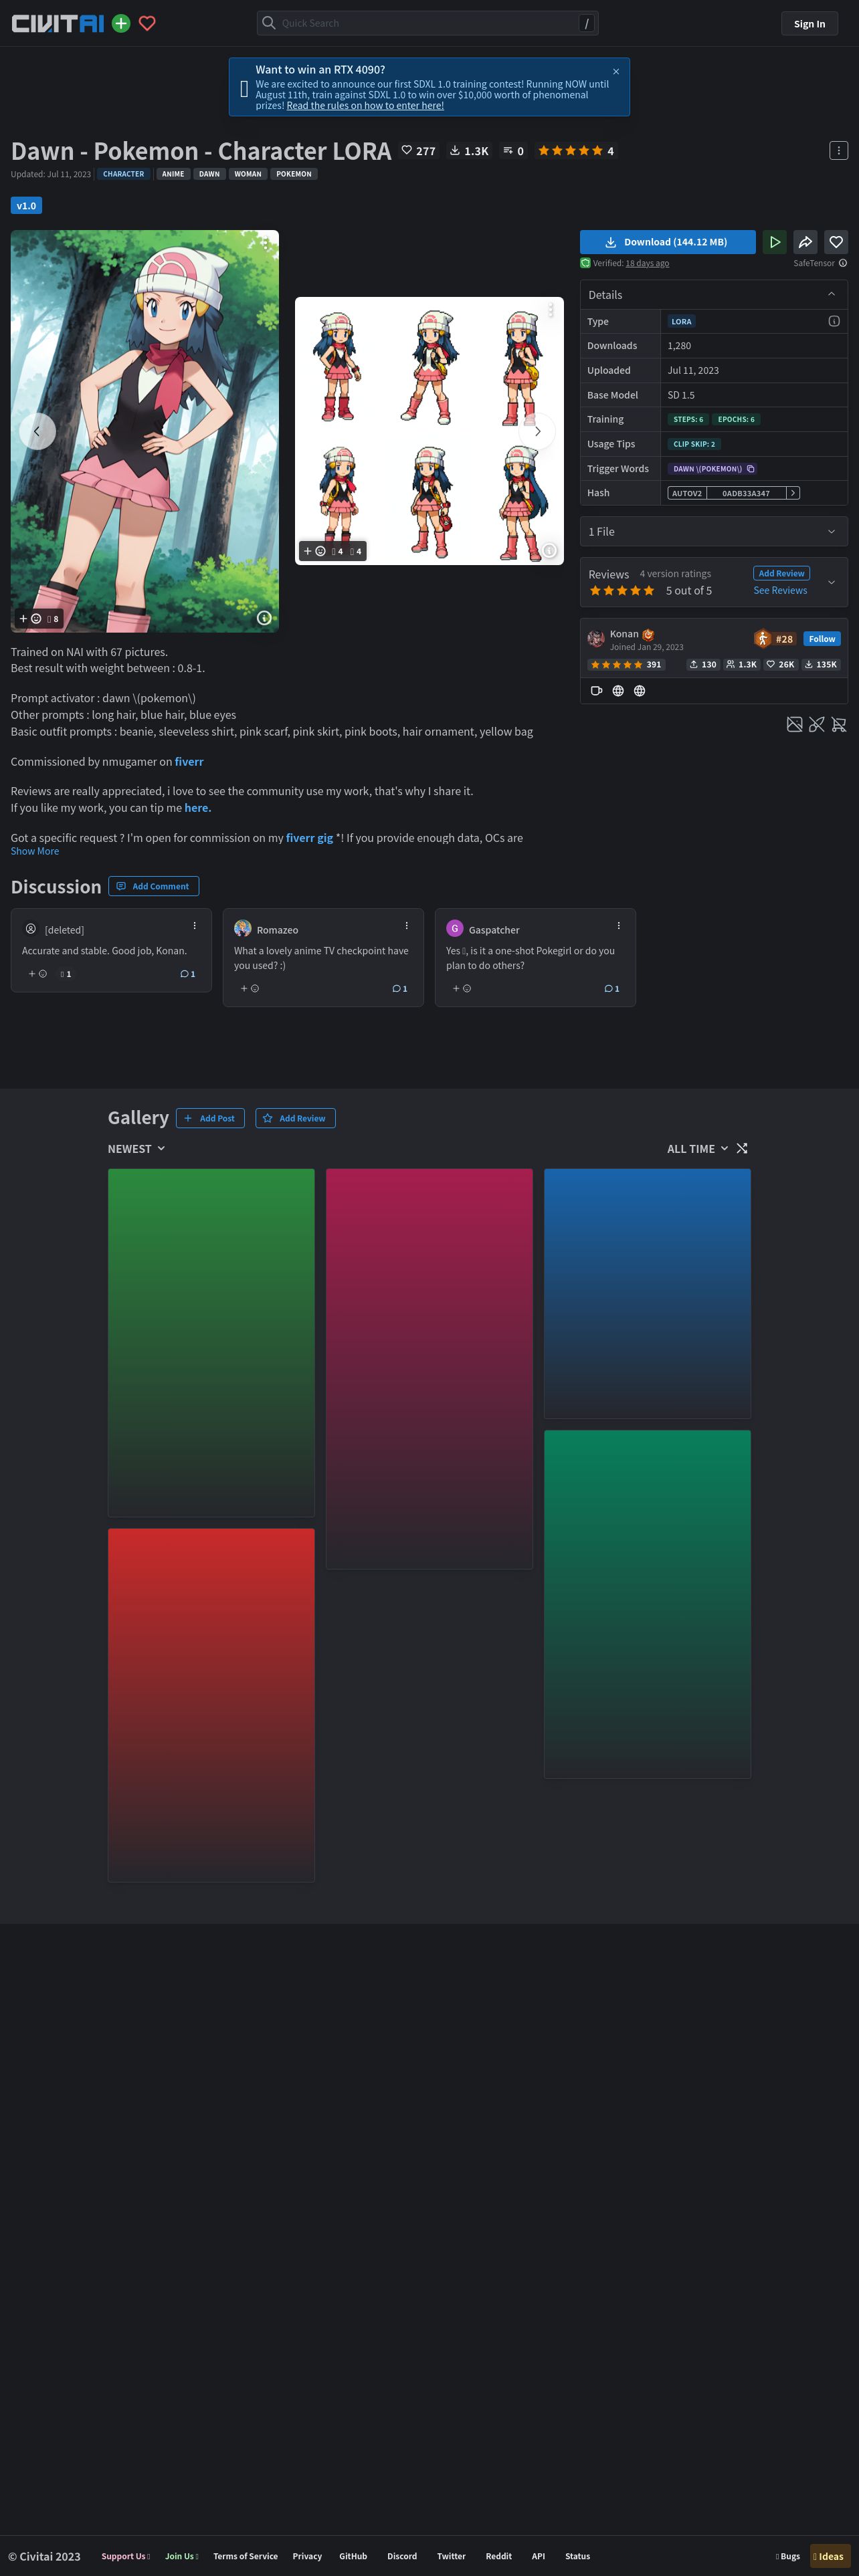Click the red heart support icon in header
The width and height of the screenshot is (859, 2576).
coord(147,23)
